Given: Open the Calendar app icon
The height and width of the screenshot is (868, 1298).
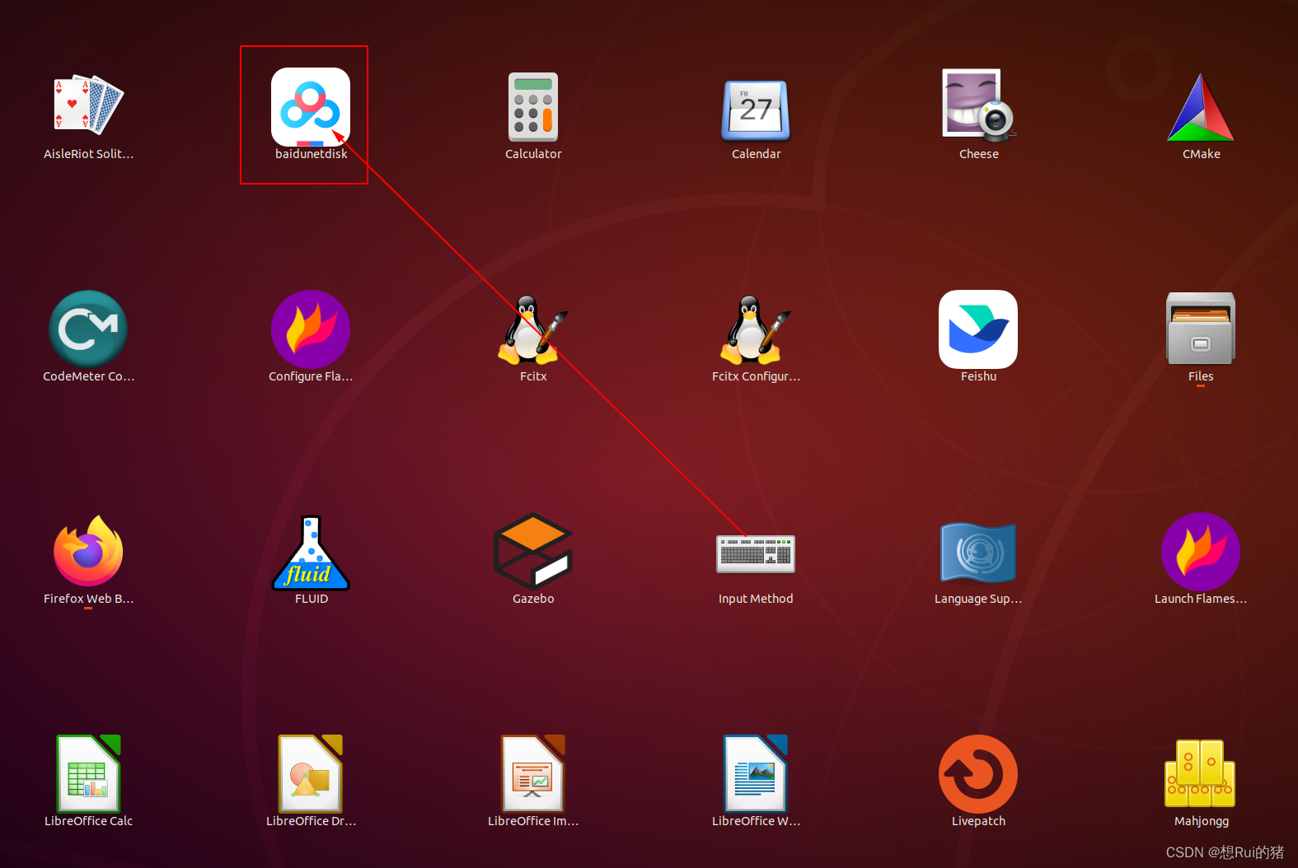Looking at the screenshot, I should (x=756, y=110).
